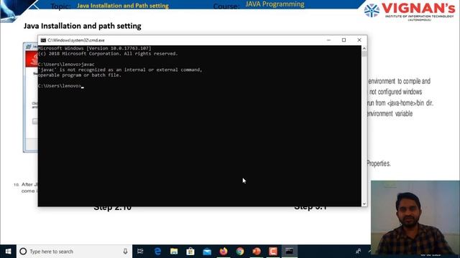Image resolution: width=460 pixels, height=258 pixels.
Task: Close the cmd.exe window
Action: pos(359,40)
